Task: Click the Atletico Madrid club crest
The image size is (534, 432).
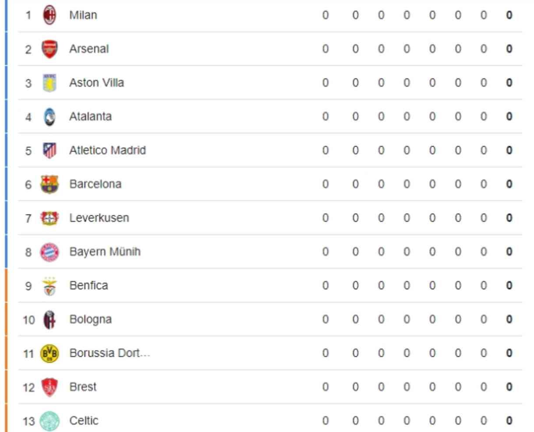Action: coord(50,151)
